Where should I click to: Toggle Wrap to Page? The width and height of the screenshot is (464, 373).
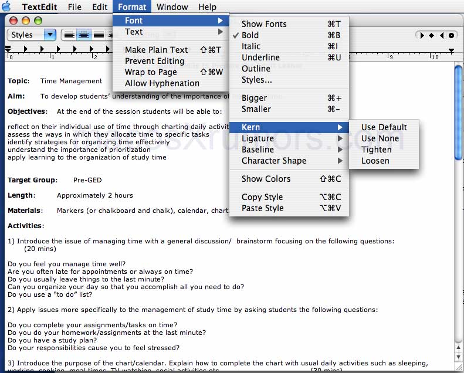click(x=171, y=72)
